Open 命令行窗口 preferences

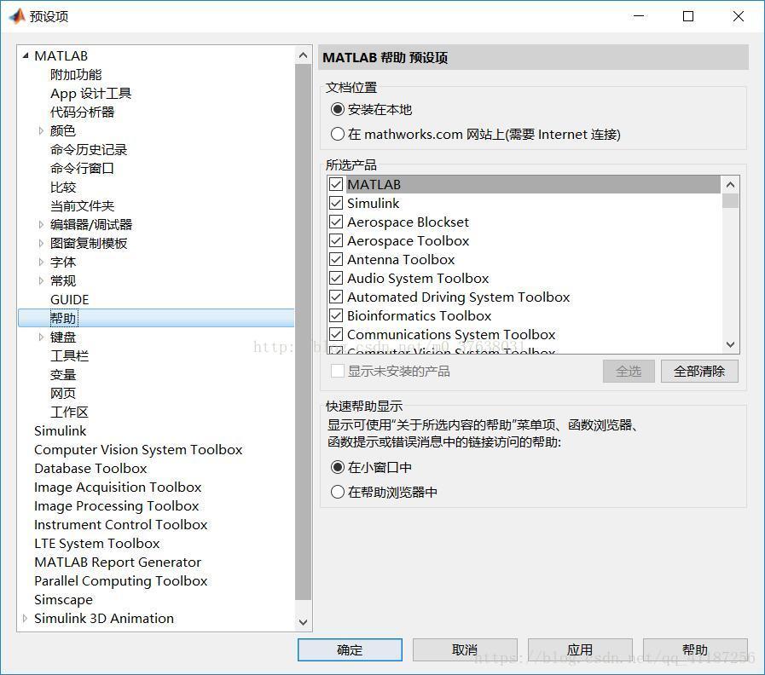(x=82, y=168)
